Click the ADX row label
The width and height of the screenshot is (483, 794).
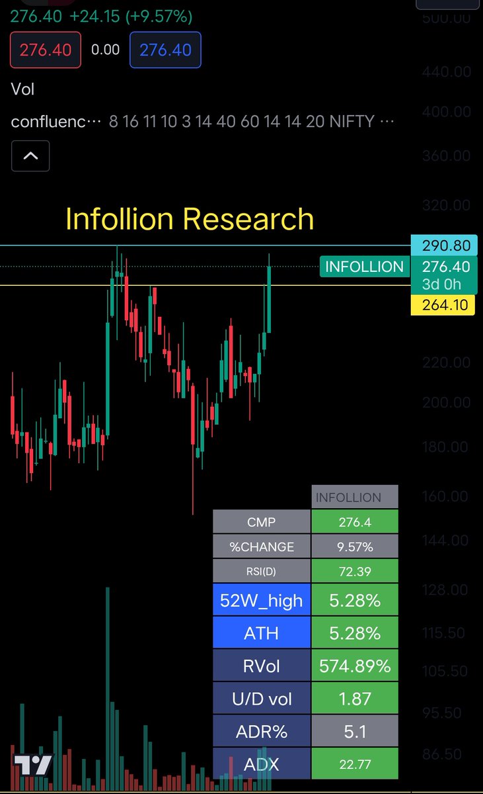[x=262, y=764]
